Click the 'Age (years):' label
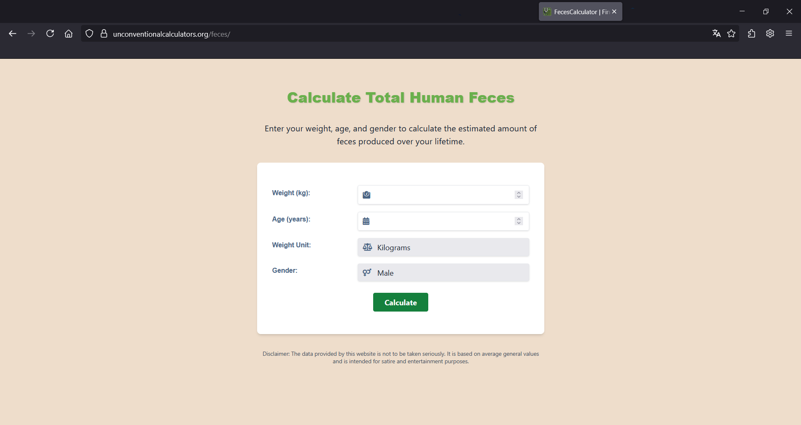 (x=291, y=219)
